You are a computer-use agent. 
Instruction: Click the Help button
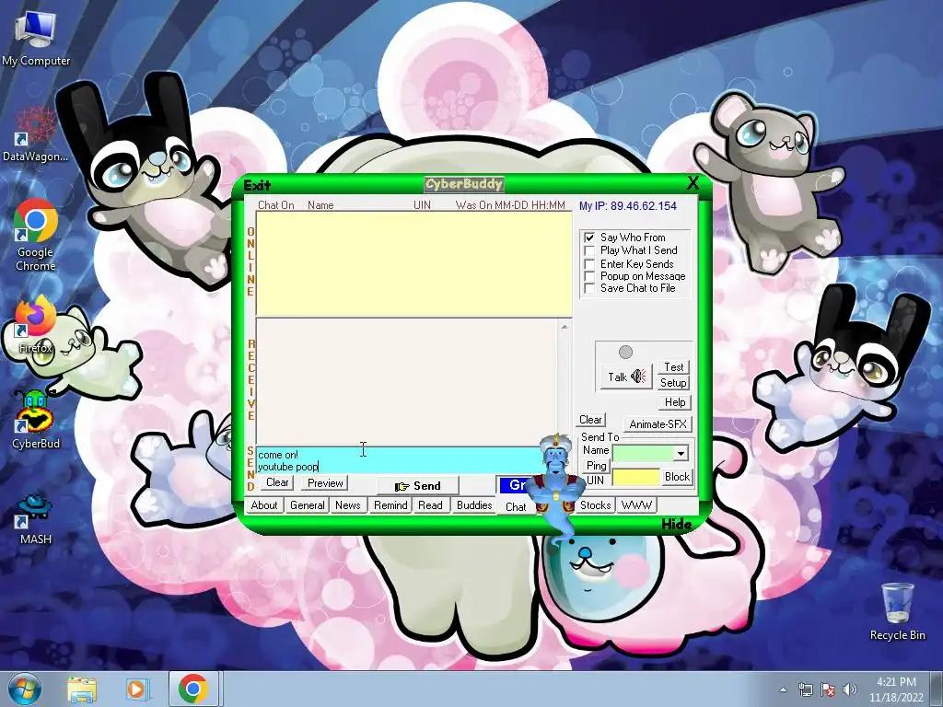[675, 402]
